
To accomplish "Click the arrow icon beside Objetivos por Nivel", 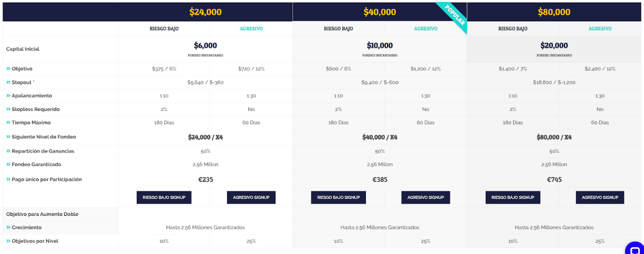I will click(x=8, y=241).
